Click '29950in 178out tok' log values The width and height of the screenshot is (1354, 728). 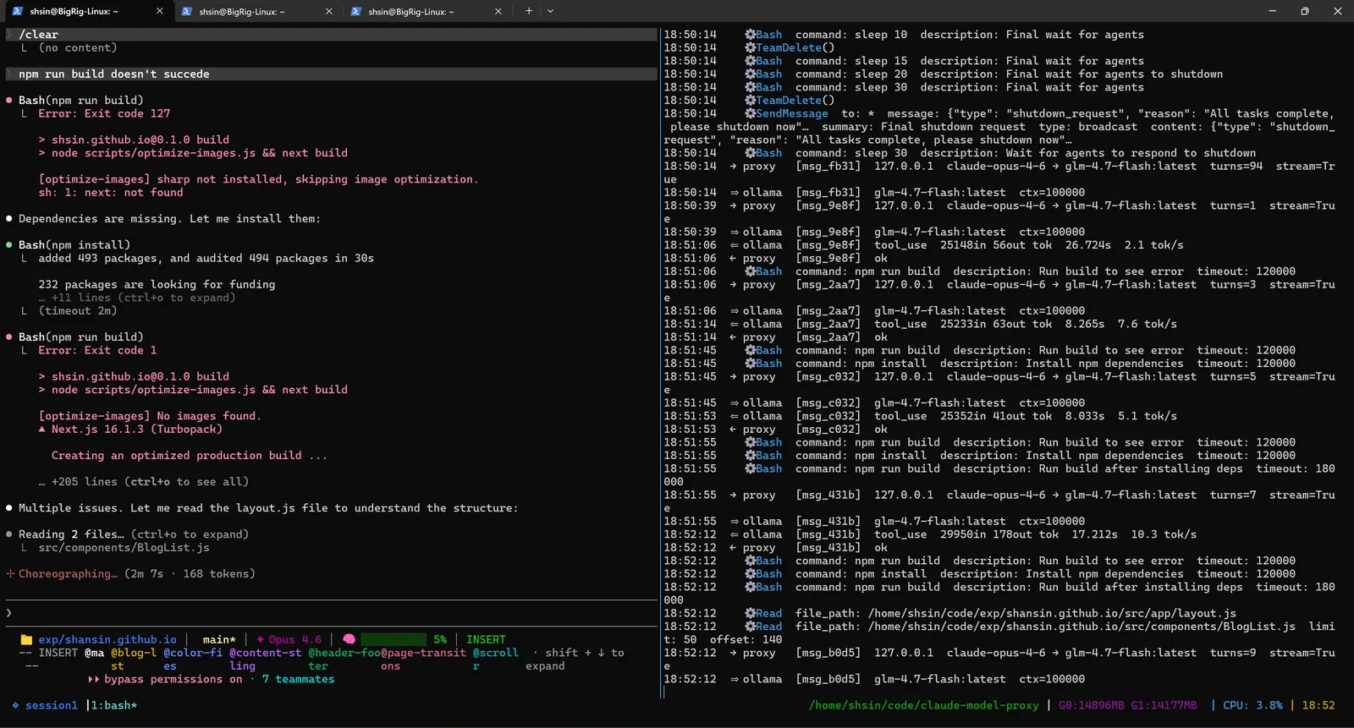point(999,534)
